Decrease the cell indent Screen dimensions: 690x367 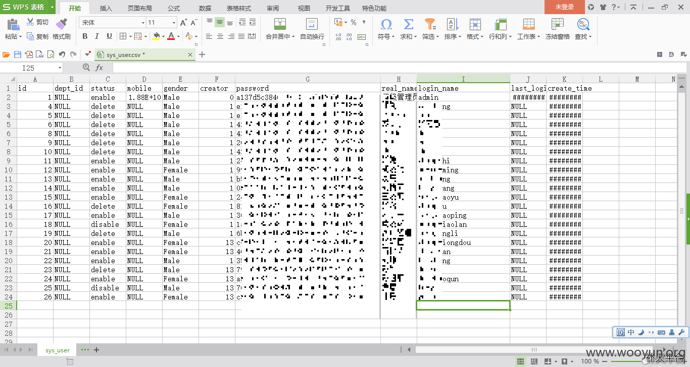242,22
